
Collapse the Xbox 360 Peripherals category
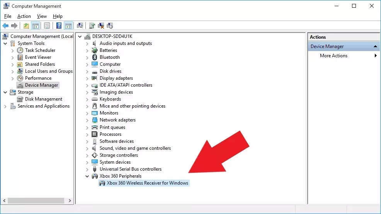(x=87, y=176)
